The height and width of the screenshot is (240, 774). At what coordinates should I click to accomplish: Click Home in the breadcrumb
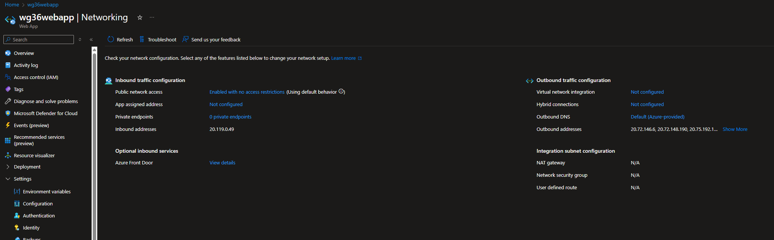click(x=12, y=5)
